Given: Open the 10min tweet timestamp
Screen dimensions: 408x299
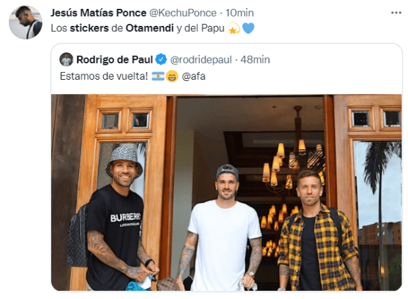Looking at the screenshot, I should (239, 13).
